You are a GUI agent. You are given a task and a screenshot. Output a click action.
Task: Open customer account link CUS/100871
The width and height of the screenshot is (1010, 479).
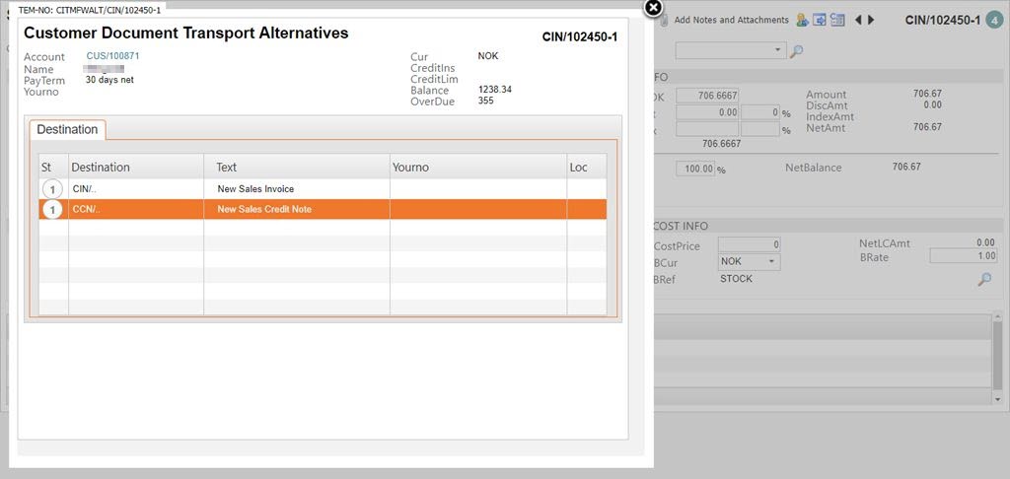click(x=112, y=56)
